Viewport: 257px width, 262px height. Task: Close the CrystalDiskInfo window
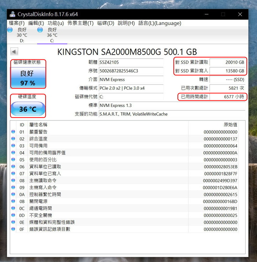[240, 14]
